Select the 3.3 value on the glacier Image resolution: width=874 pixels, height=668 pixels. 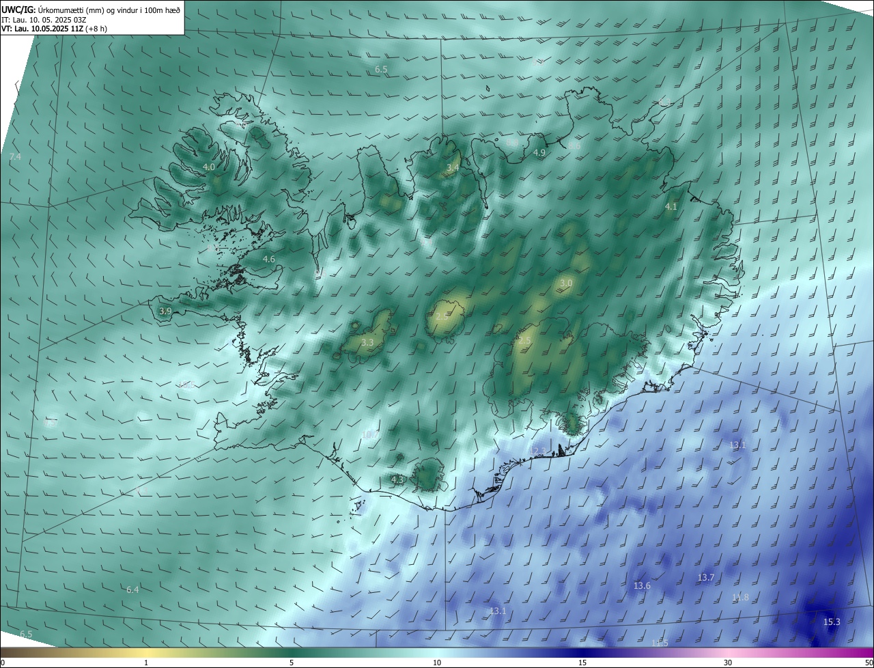tap(367, 342)
